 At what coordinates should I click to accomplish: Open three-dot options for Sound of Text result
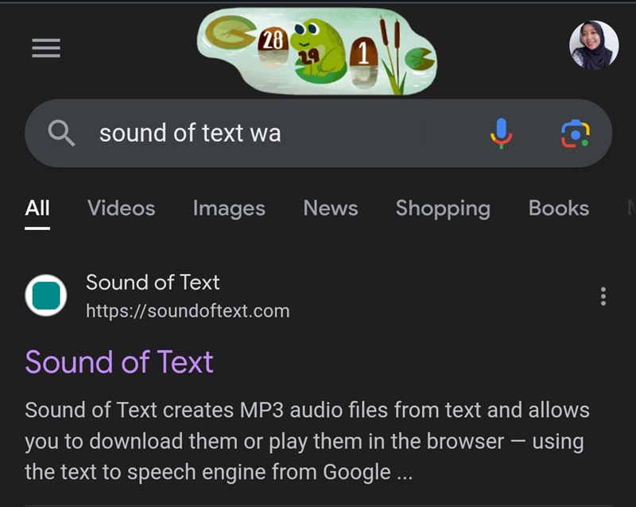pyautogui.click(x=603, y=296)
